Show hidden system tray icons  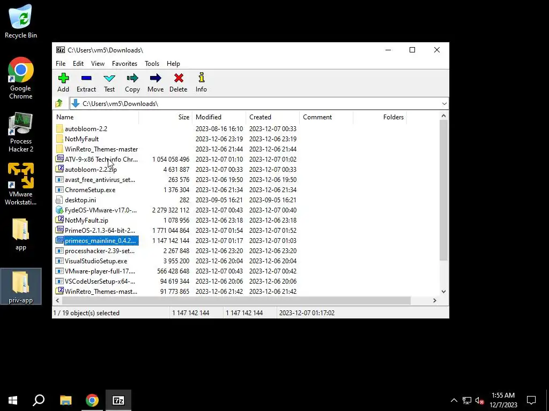pos(454,400)
